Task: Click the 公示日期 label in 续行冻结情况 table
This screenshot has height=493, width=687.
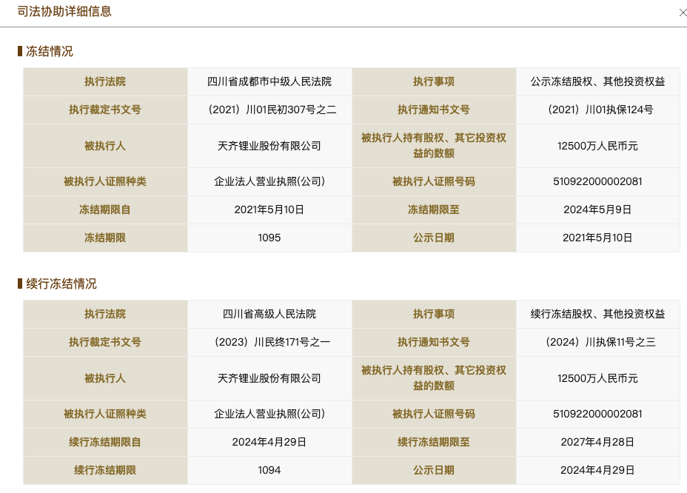Action: tap(434, 470)
